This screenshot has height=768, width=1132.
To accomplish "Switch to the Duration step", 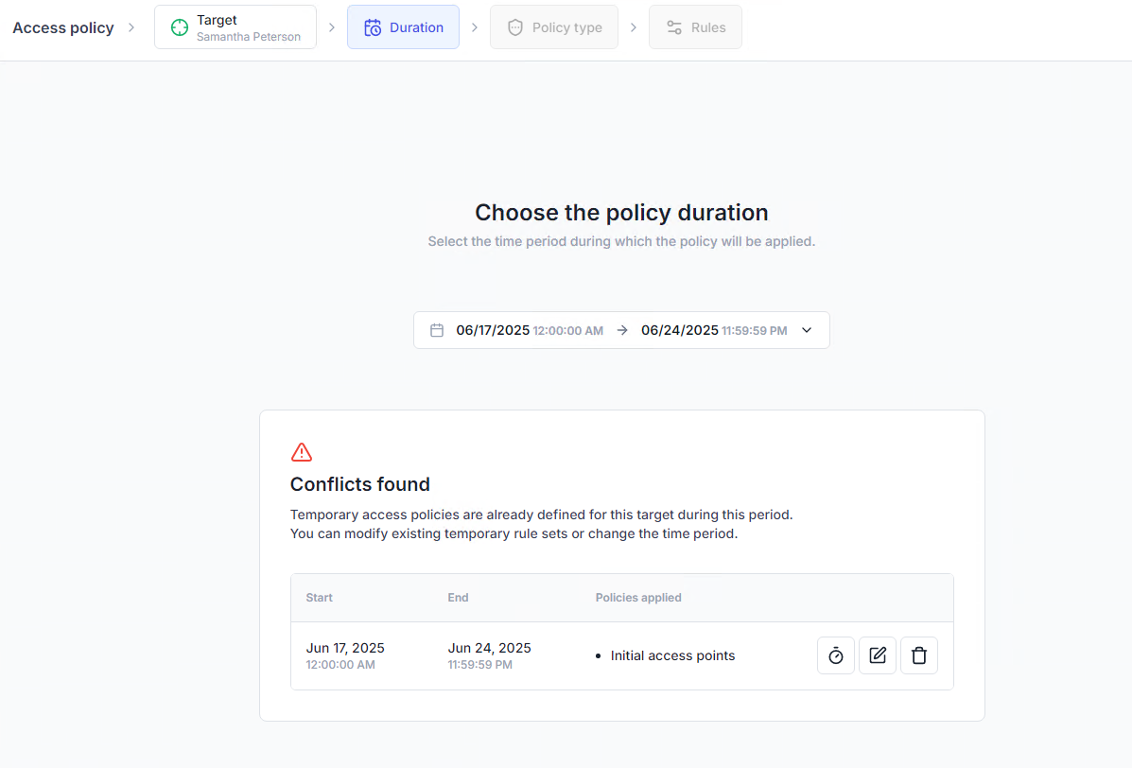I will [404, 27].
